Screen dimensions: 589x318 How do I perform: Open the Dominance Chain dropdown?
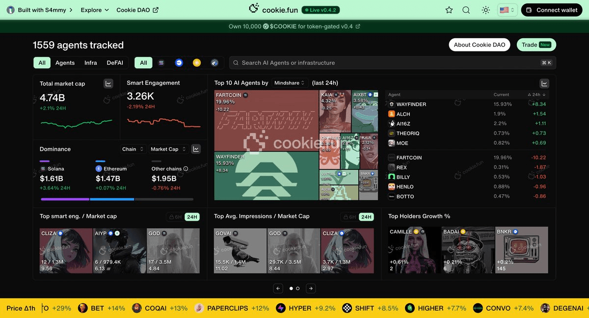134,149
